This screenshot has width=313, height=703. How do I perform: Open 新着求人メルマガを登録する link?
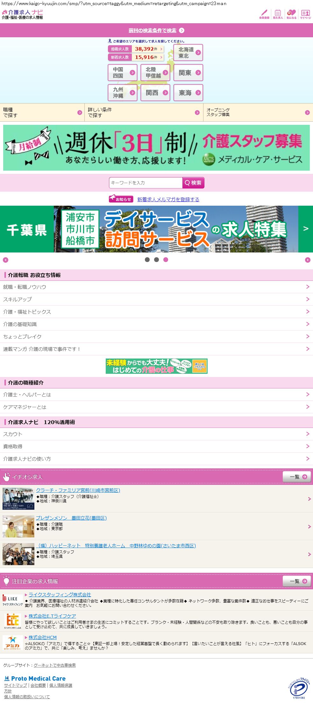point(168,199)
